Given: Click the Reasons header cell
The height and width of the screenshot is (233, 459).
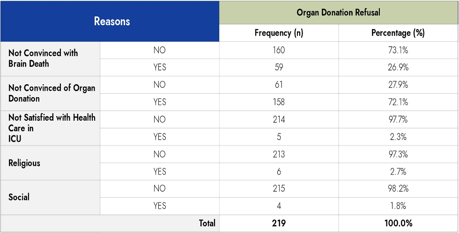Looking at the screenshot, I should coord(112,22).
